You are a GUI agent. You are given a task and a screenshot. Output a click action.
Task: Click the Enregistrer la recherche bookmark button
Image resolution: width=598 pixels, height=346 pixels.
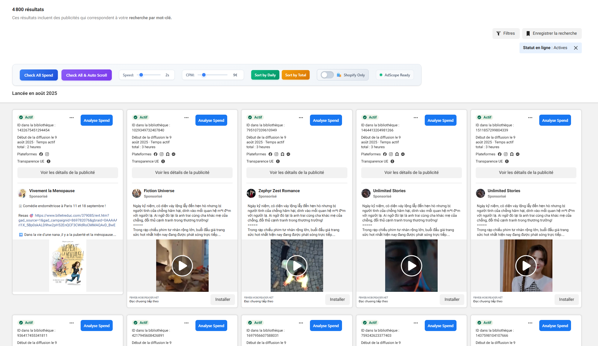552,34
